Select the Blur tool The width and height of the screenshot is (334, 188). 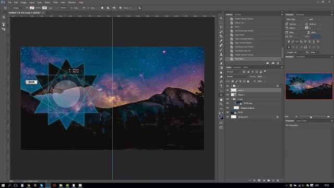tap(221, 73)
